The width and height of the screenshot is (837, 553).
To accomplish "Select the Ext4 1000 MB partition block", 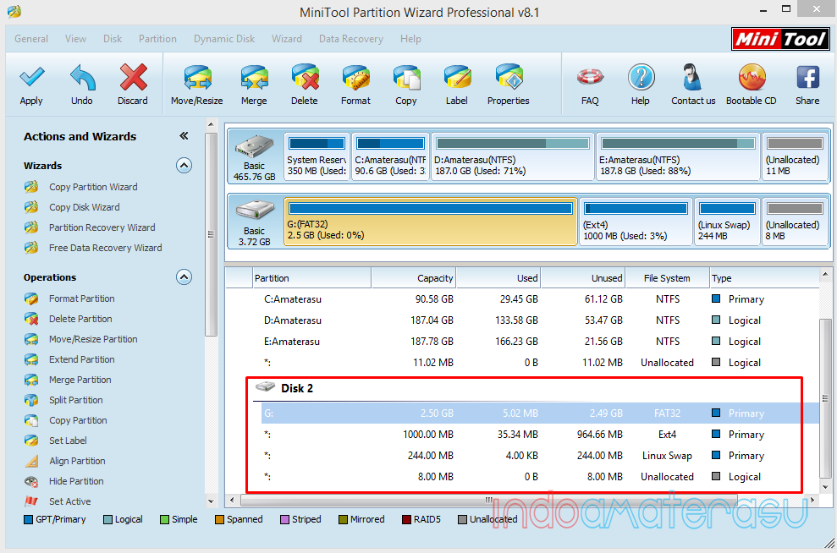I will point(636,222).
